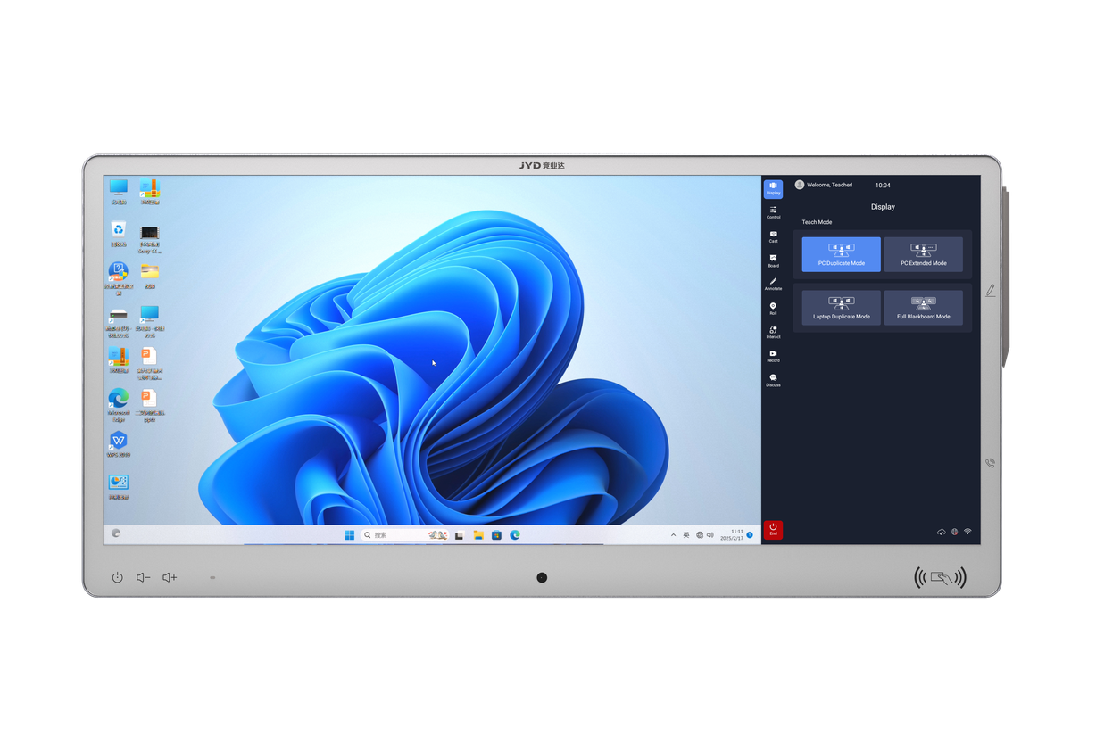The image size is (1096, 752).
Task: Open the Cast section in the sidebar
Action: (x=773, y=236)
